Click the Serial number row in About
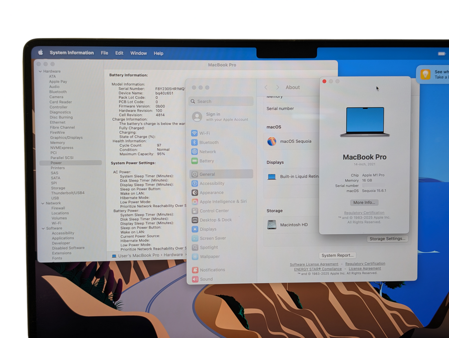 click(292, 109)
